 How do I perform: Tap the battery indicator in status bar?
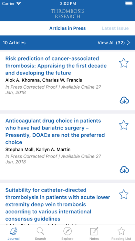click(x=129, y=3)
